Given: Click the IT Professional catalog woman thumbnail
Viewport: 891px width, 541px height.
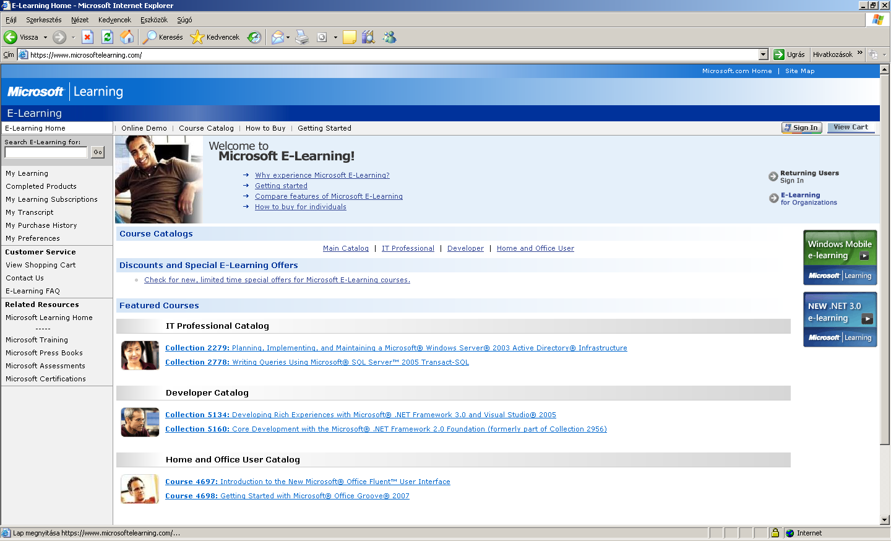Looking at the screenshot, I should click(x=140, y=355).
